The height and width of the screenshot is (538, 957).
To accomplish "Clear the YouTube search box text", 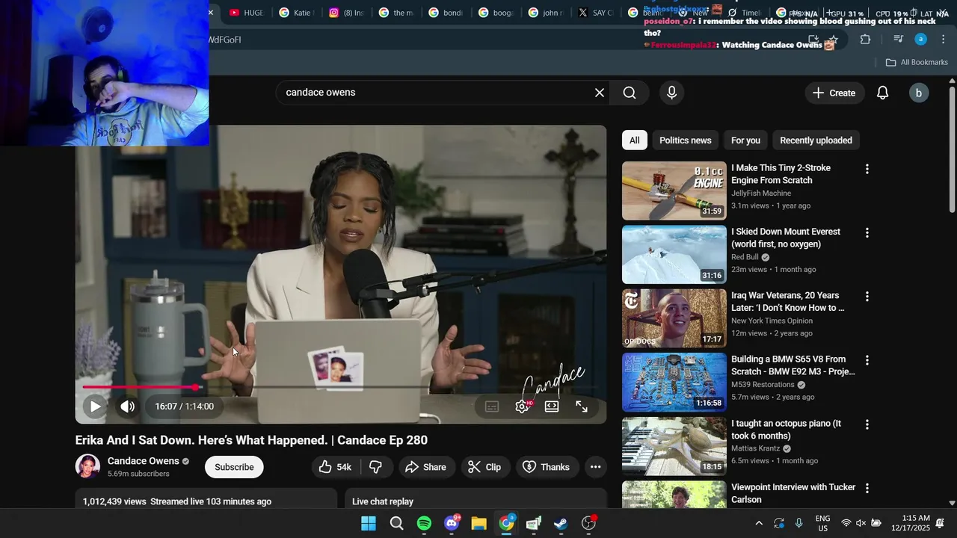I will tap(600, 93).
